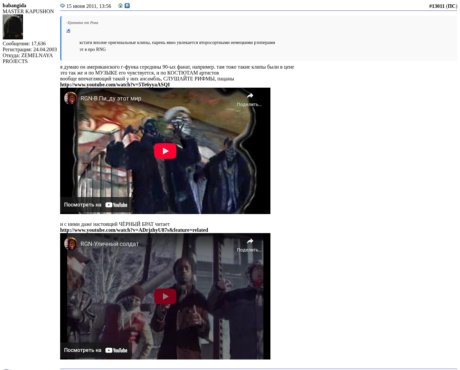Click babangida's avatar image
The height and width of the screenshot is (370, 460).
[x=13, y=27]
